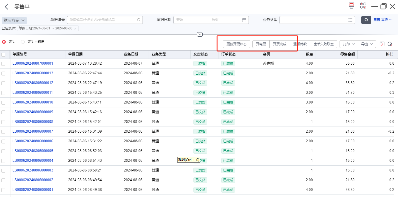398x197 pixels.
Task: Select the 表头+明细 radio option
Action: (x=23, y=42)
